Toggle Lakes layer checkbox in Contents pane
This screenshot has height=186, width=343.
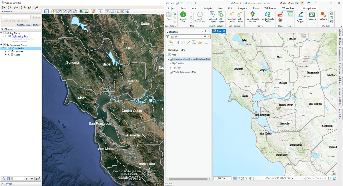(174, 68)
